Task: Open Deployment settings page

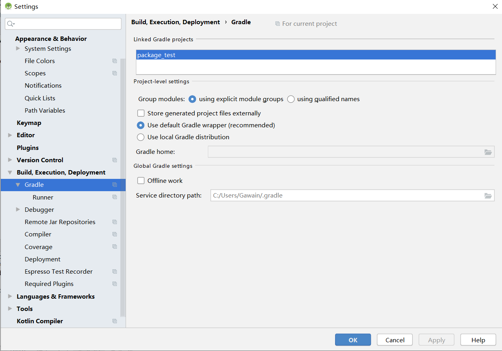Action: tap(43, 259)
